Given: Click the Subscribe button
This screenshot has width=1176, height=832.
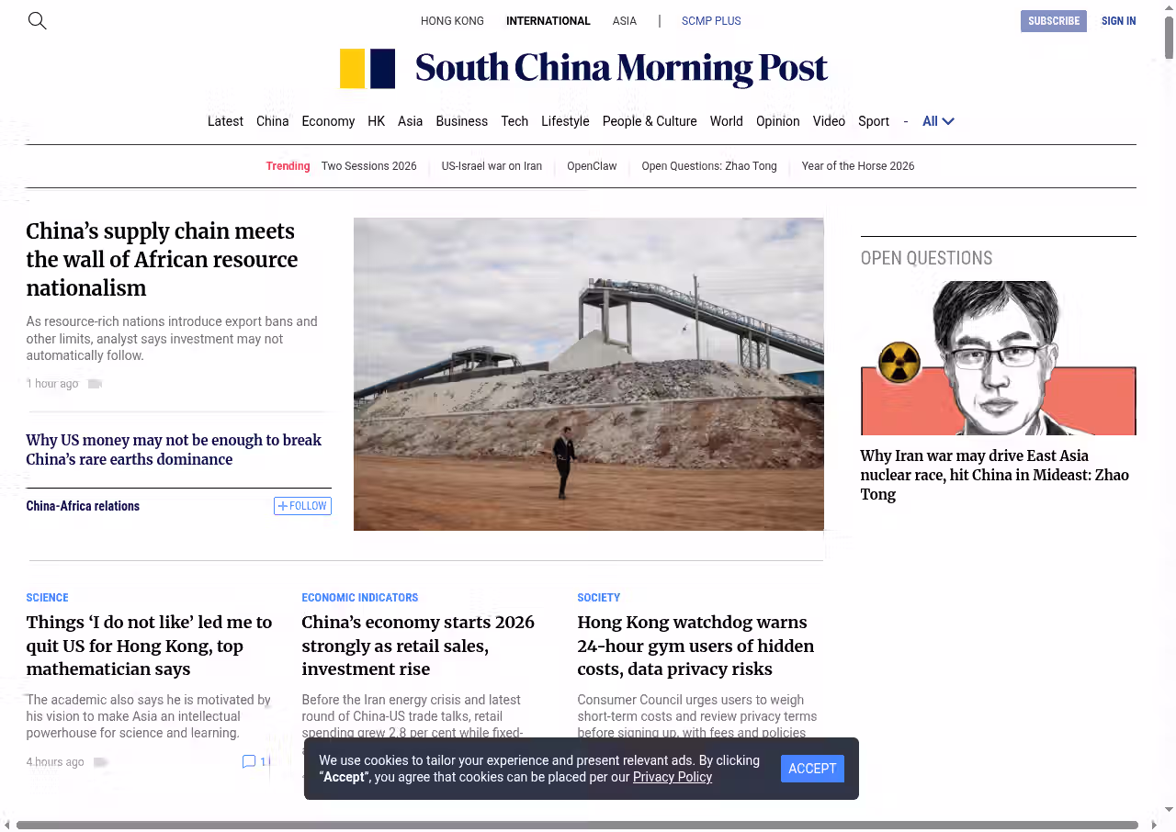Looking at the screenshot, I should pos(1053,21).
